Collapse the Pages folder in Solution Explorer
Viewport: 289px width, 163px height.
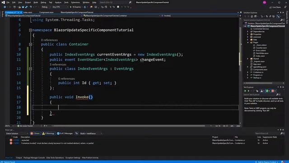[248, 43]
